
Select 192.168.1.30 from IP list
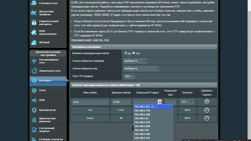coord(153,107)
